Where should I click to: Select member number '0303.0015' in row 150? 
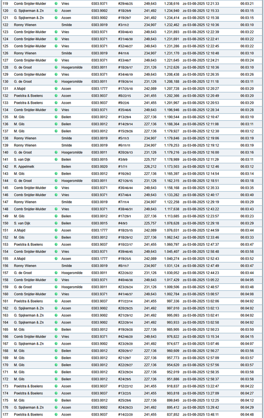99,224
